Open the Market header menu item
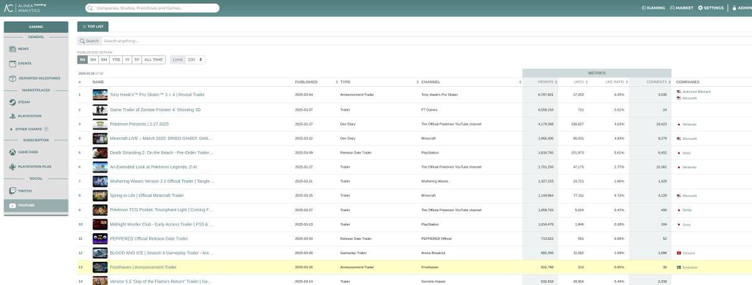 pyautogui.click(x=681, y=8)
